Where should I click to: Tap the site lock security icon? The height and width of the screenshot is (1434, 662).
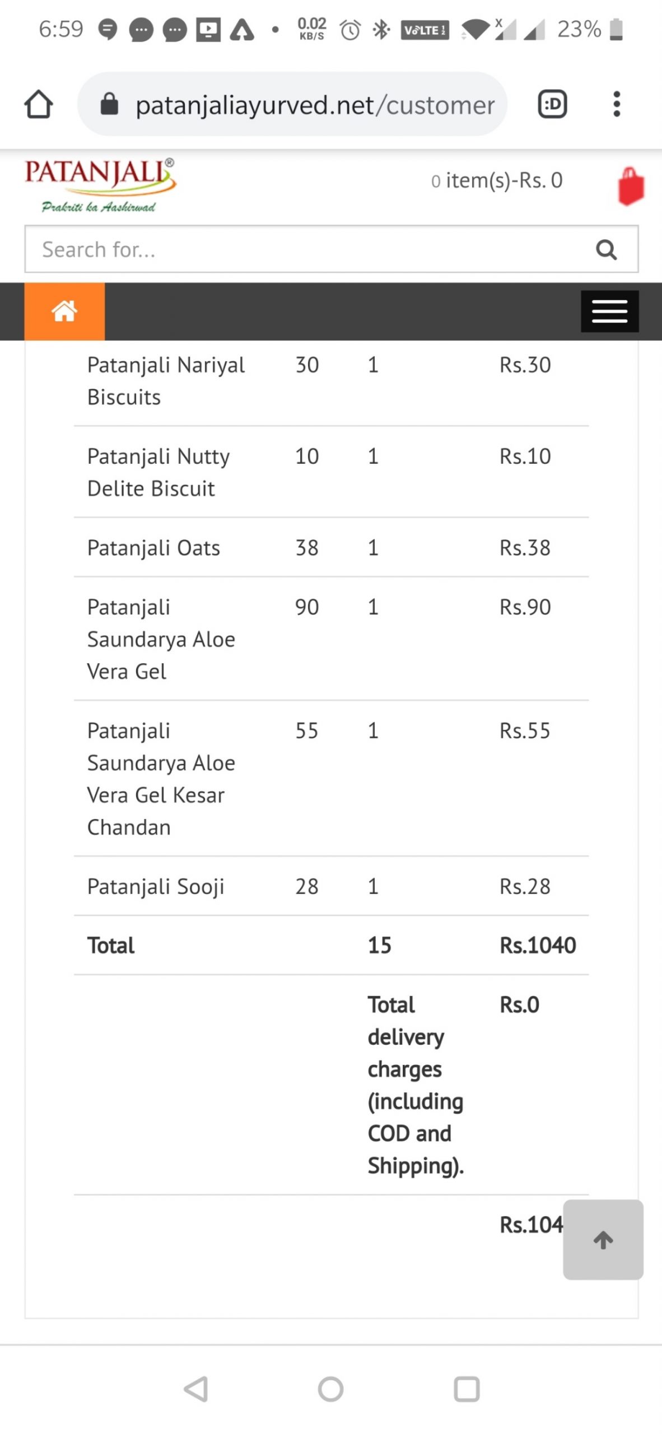coord(109,104)
